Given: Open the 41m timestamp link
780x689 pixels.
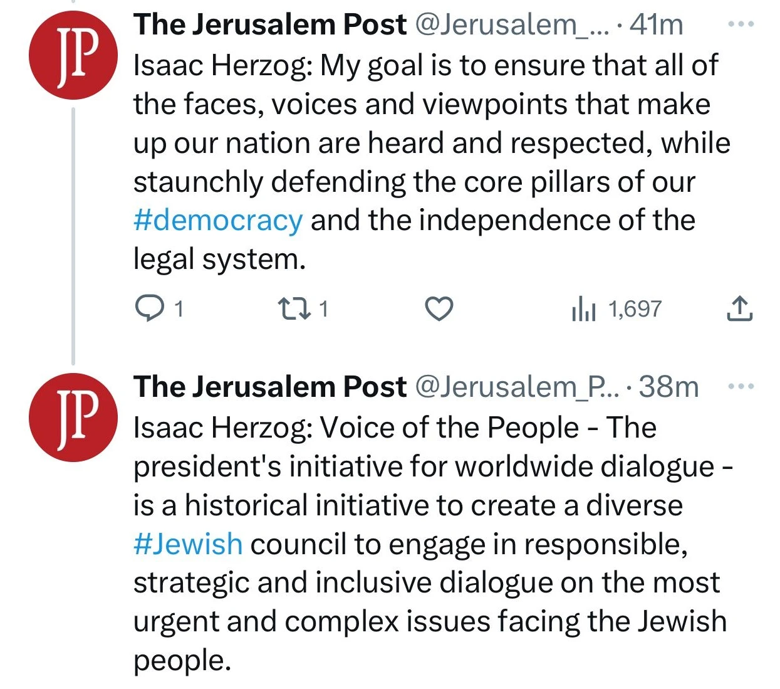Looking at the screenshot, I should coord(657,25).
